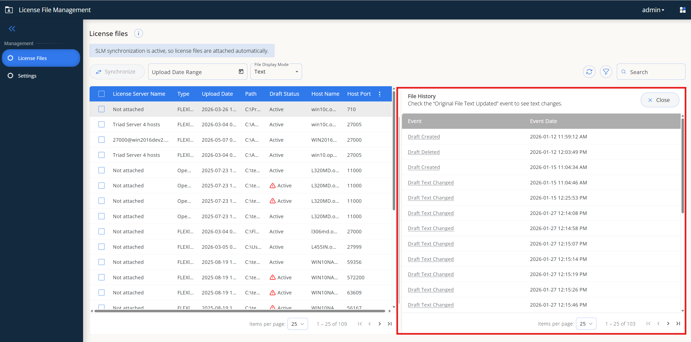Image resolution: width=691 pixels, height=342 pixels.
Task: Open the filter funnel icon
Action: tap(606, 72)
